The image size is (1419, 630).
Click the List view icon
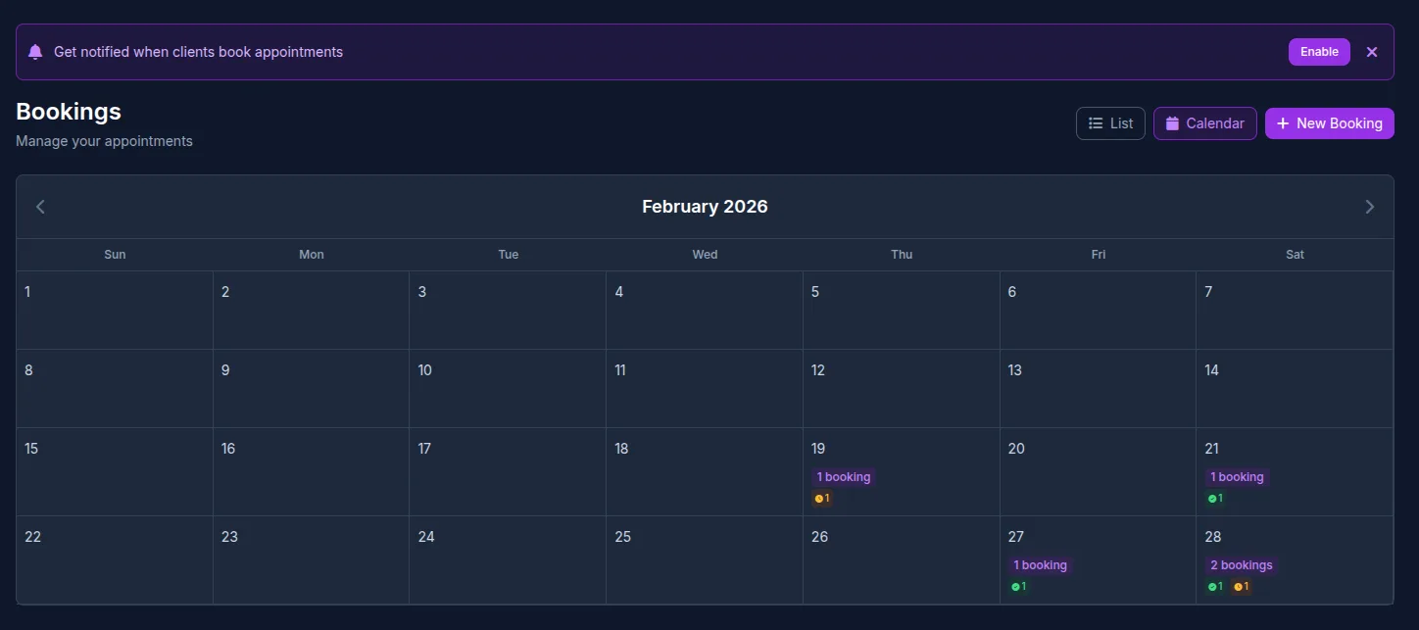tap(1094, 122)
